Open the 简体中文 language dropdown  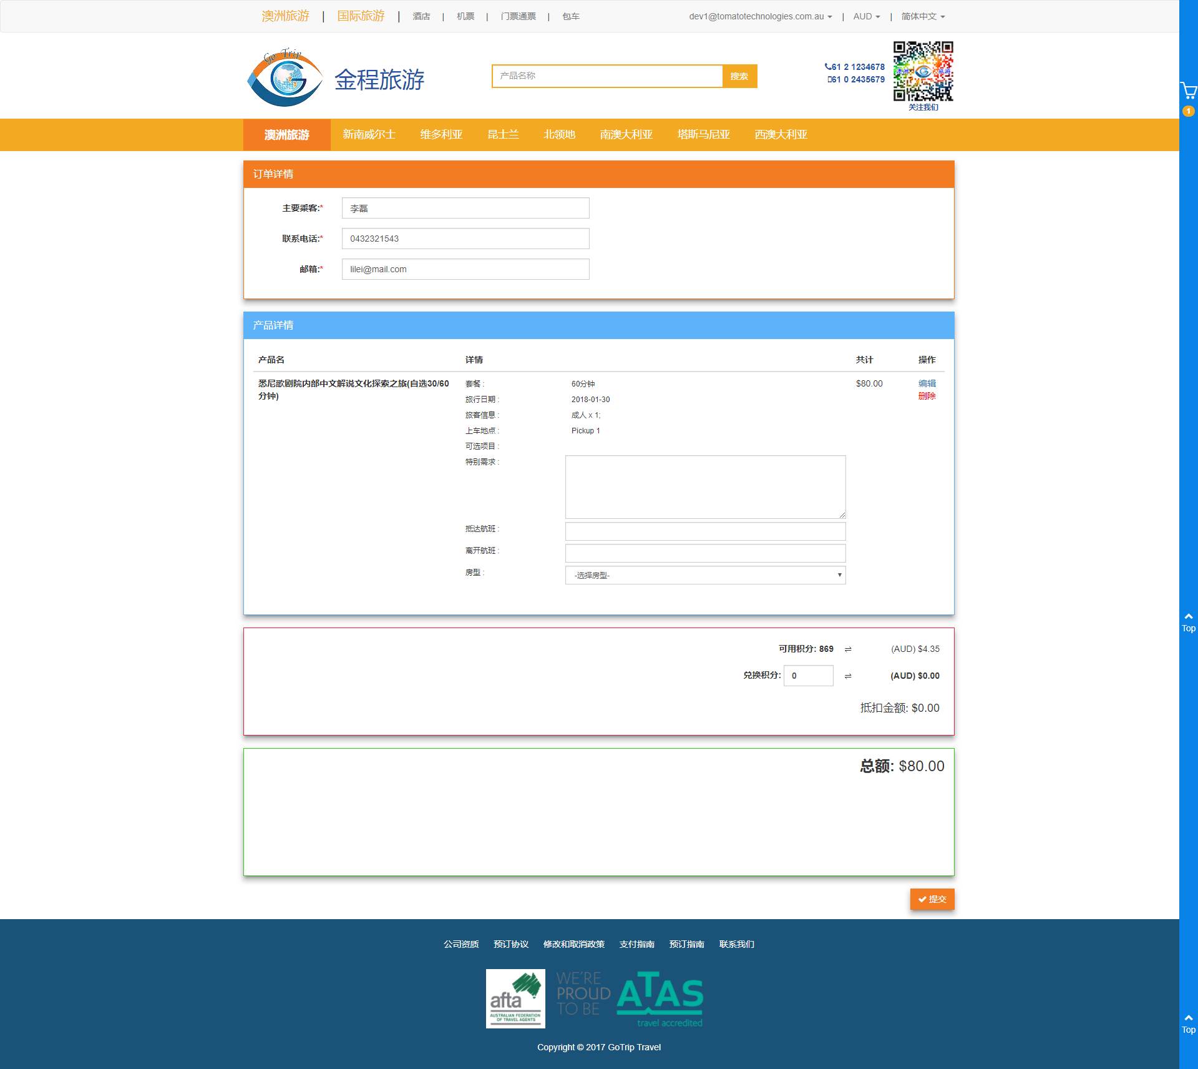pos(922,16)
